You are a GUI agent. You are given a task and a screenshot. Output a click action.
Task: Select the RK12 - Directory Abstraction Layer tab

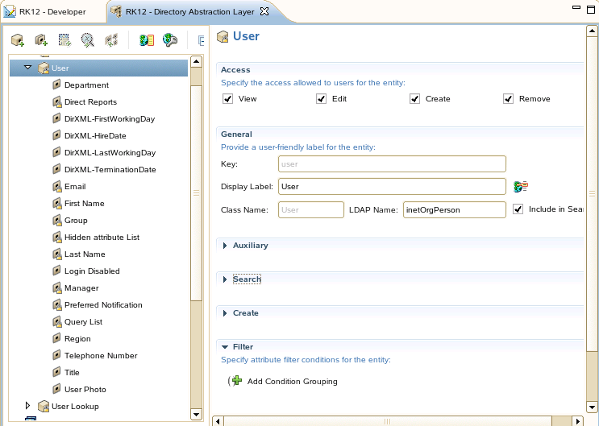pyautogui.click(x=189, y=11)
